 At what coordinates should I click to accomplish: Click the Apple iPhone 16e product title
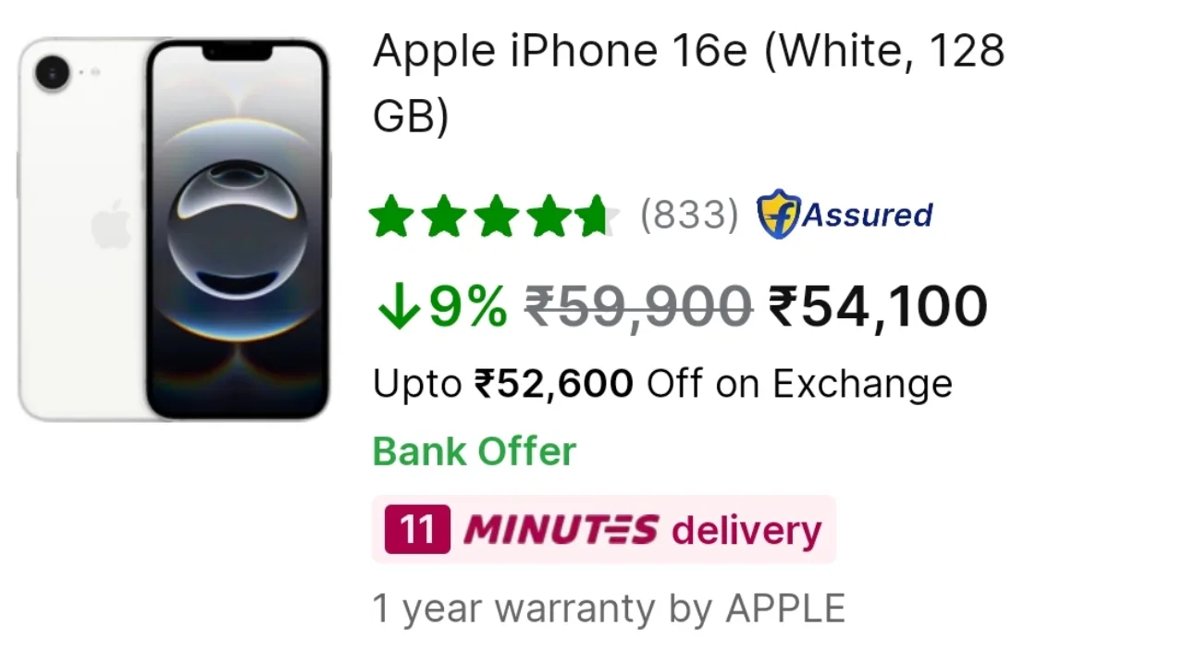point(688,83)
